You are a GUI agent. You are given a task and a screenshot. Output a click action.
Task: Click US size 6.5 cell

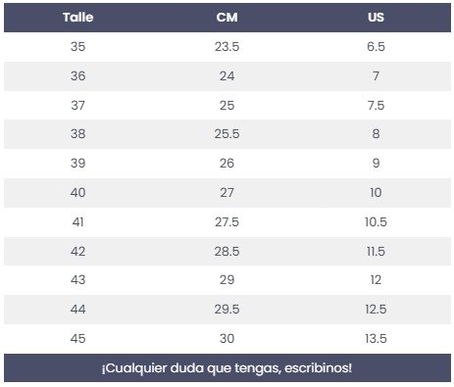pyautogui.click(x=376, y=46)
